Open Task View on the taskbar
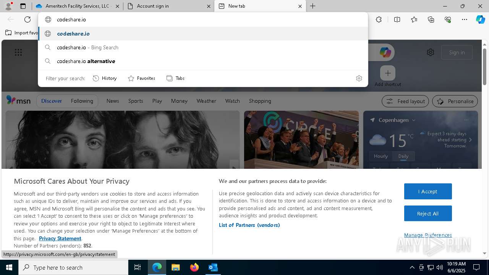Viewport: 489px width, 275px height. pos(138,267)
